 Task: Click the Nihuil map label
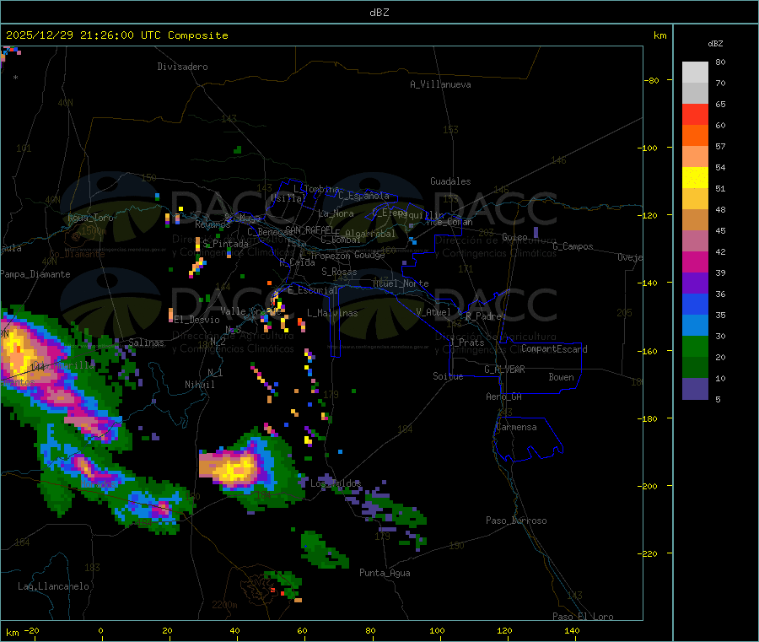coord(199,385)
